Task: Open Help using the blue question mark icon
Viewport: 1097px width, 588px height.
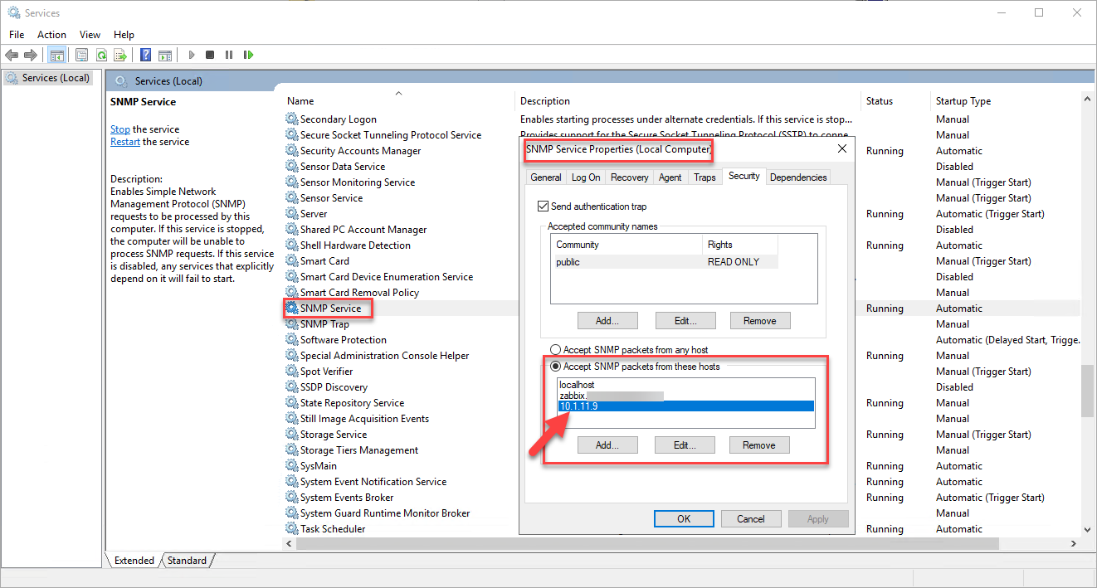Action: click(x=145, y=54)
